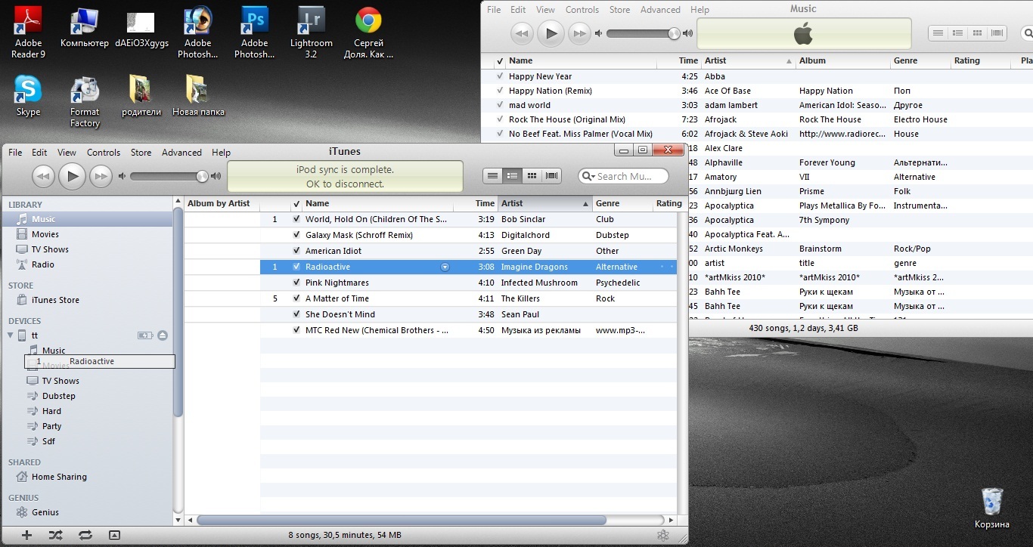This screenshot has height=547, width=1033.
Task: Uncheck the World, Hold On song checkbox
Action: (x=296, y=219)
